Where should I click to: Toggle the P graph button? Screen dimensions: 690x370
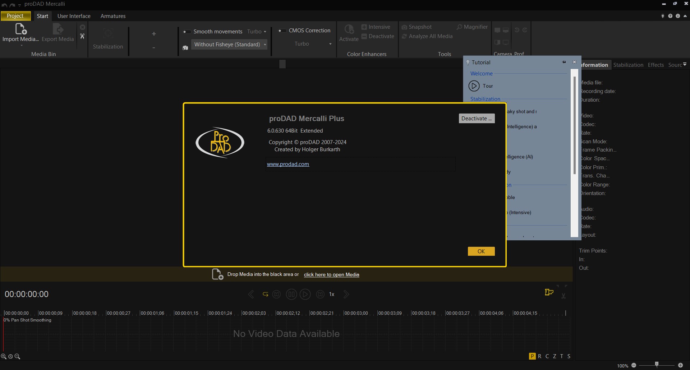(x=532, y=356)
